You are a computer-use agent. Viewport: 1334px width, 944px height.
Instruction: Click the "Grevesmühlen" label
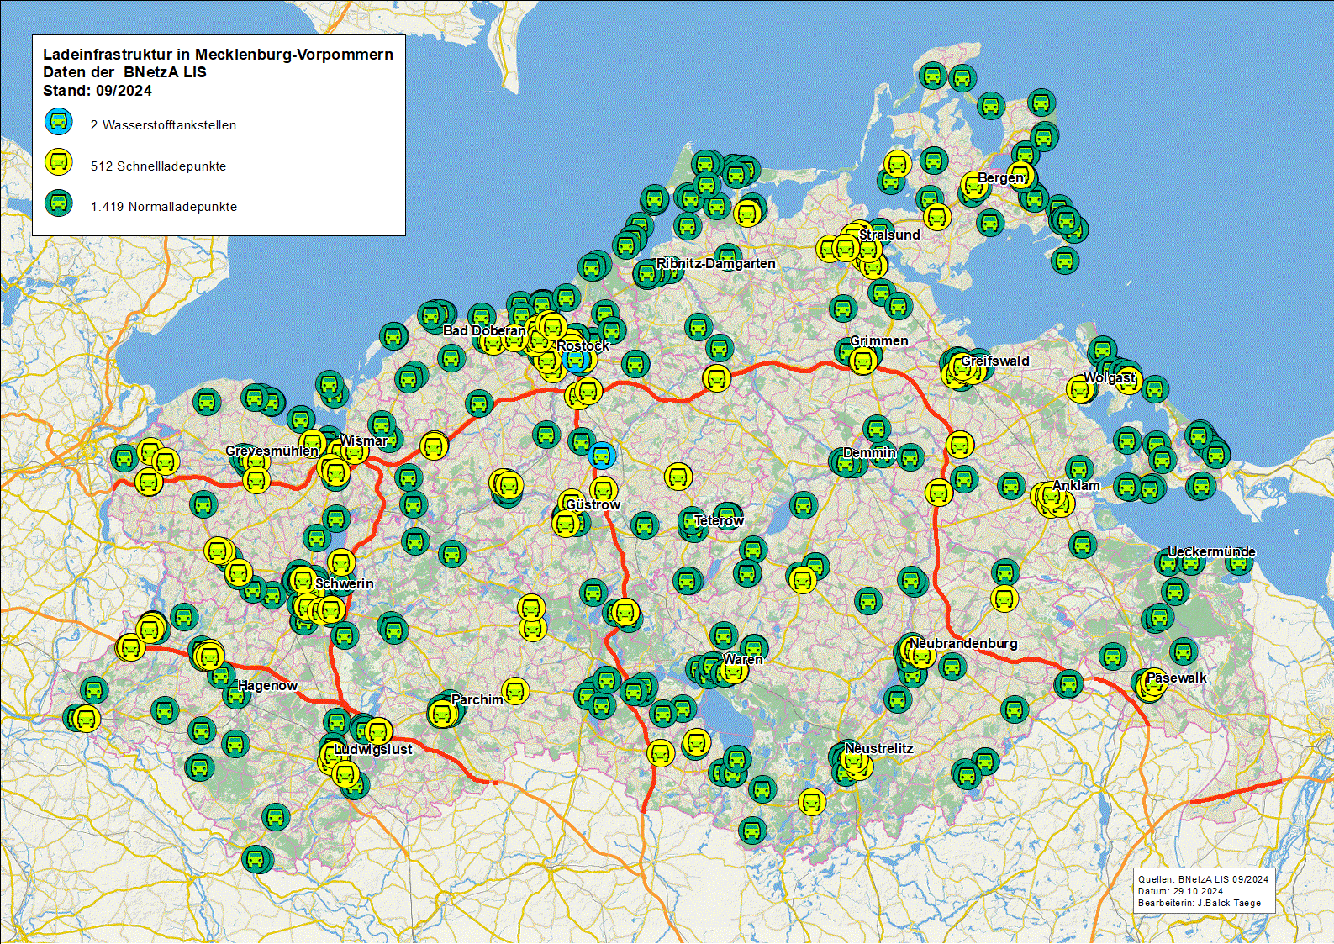click(x=272, y=451)
